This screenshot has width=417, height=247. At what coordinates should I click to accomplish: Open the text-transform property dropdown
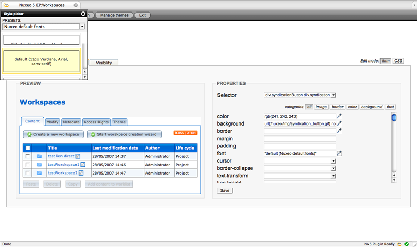300,176
